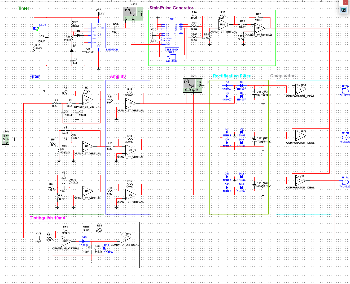
Task: Select comparator U16 in Distinguish 10mV block
Action: [x=125, y=238]
